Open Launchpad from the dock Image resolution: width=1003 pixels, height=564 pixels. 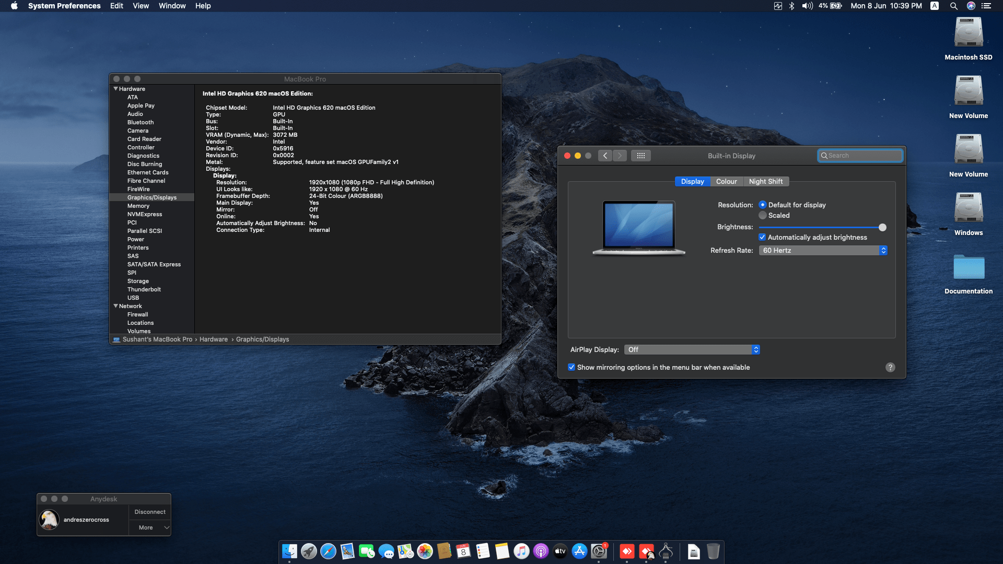click(309, 551)
